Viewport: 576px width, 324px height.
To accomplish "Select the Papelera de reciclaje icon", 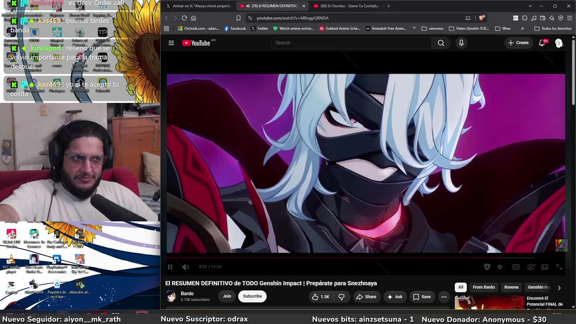I will coord(57,289).
